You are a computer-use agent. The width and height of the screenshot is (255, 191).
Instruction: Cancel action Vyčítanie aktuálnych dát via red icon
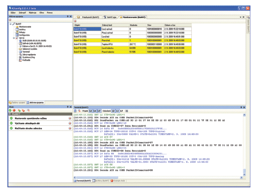click(70, 123)
